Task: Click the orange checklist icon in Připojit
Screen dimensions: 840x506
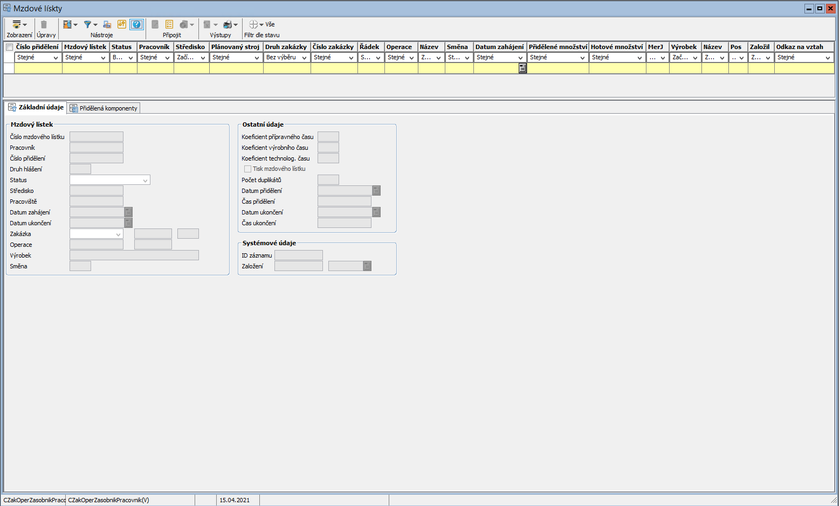Action: pyautogui.click(x=169, y=25)
